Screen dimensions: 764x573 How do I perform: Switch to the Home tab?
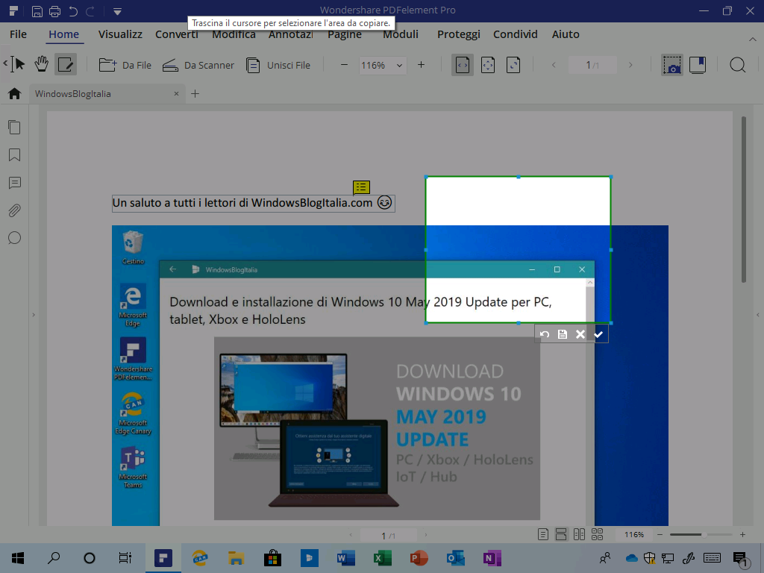[x=64, y=34]
